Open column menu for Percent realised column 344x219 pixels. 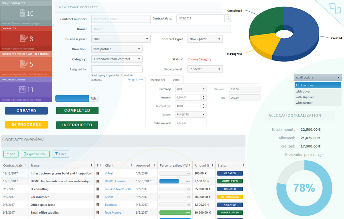coord(190,166)
